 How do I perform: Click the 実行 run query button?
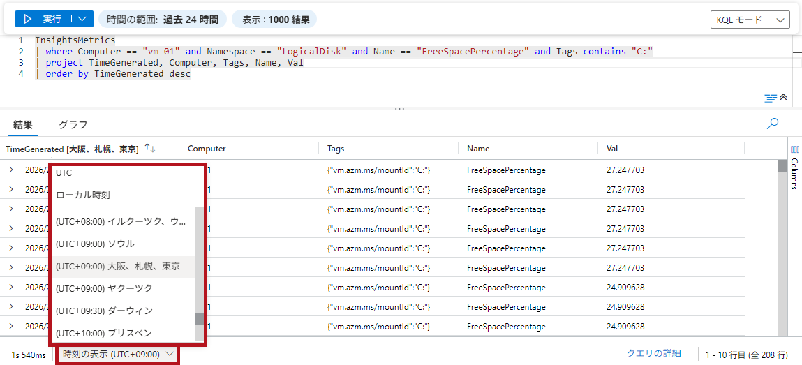click(43, 19)
